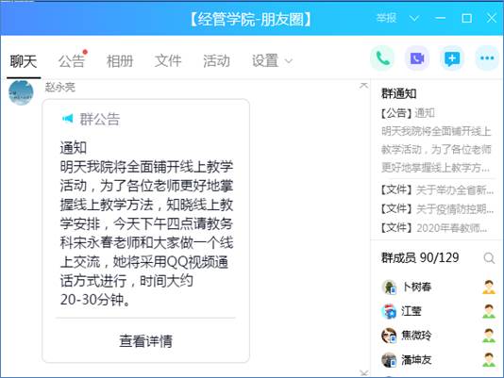Go to the 文件 tab
The height and width of the screenshot is (378, 504).
168,60
